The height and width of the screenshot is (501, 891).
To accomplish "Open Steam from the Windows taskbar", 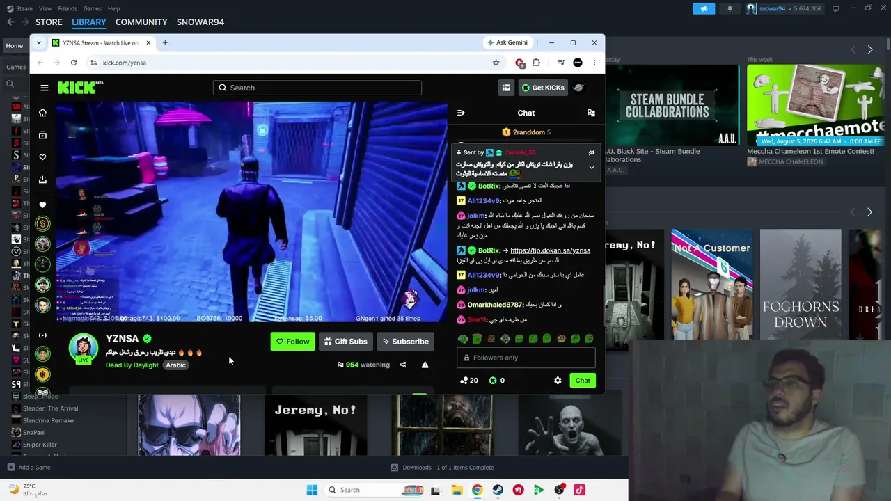I will pos(498,490).
